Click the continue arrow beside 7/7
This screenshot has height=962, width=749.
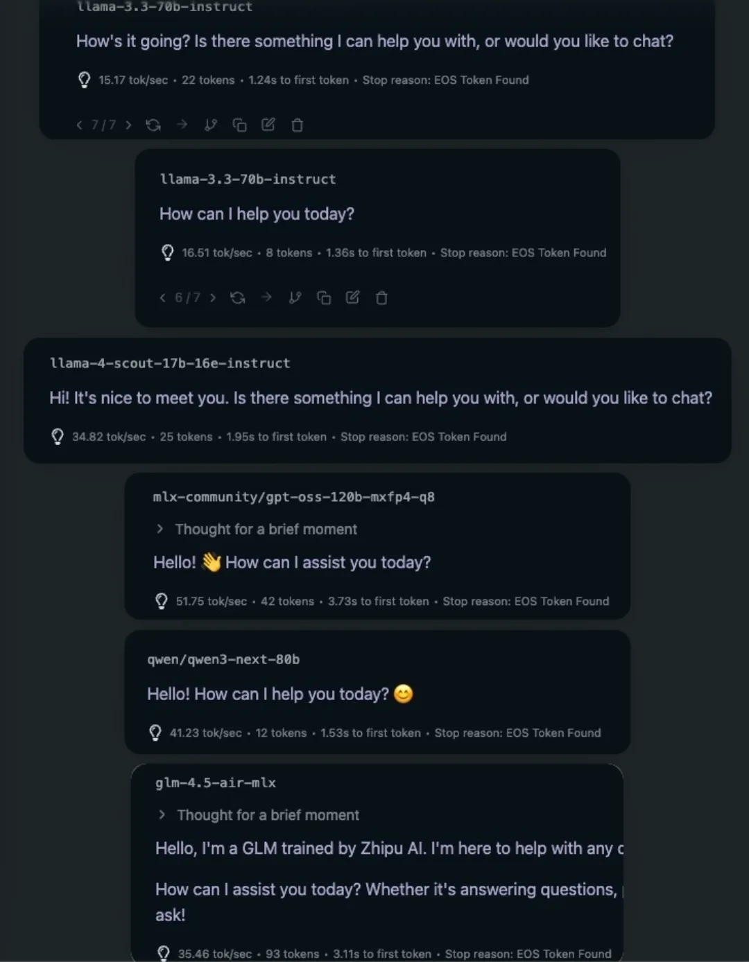[x=182, y=125]
